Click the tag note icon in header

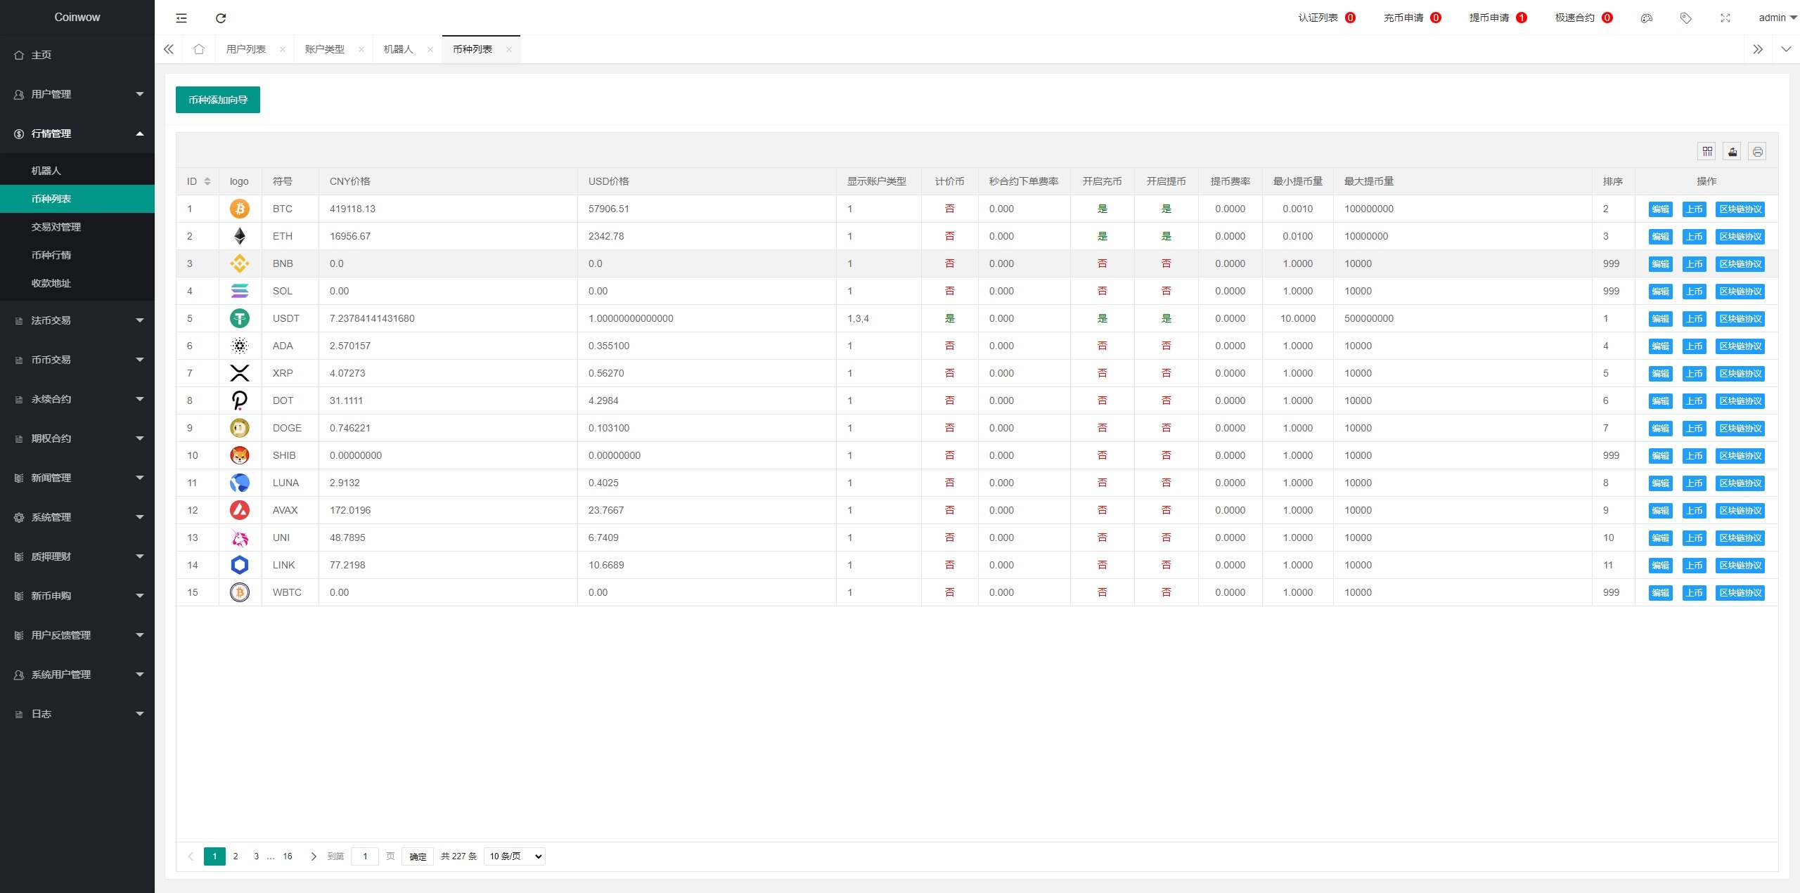[1685, 18]
